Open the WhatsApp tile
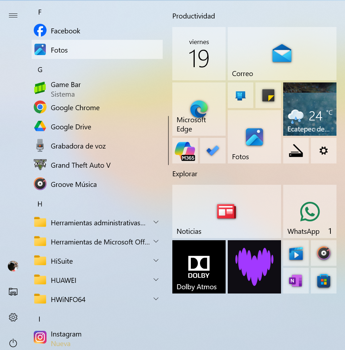This screenshot has width=345, height=350. coord(310,211)
